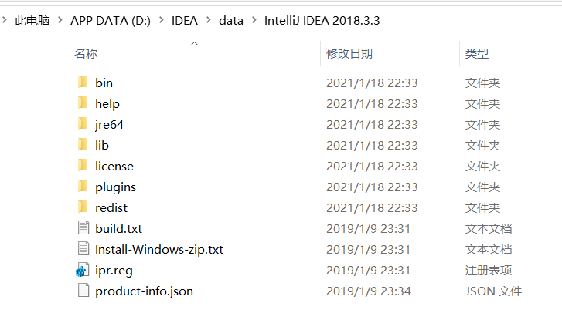The width and height of the screenshot is (562, 330).
Task: Click the build.txt text document icon
Action: pyautogui.click(x=83, y=228)
